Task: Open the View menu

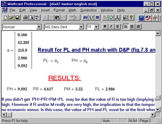Action: 33,10
